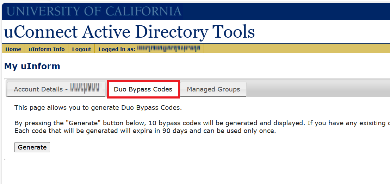Click the dark blue header right of banner
Image resolution: width=390 pixels, height=184 pixels.
285,11
